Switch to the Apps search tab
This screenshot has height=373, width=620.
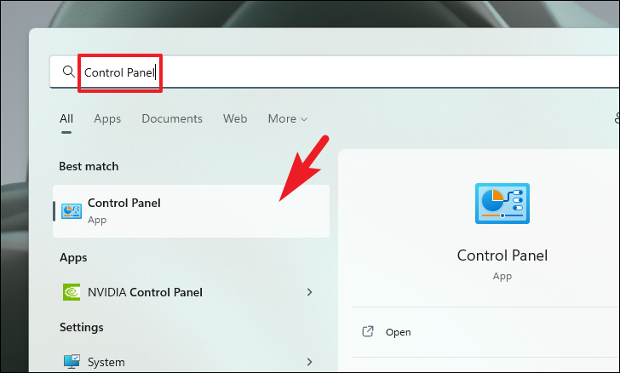coord(107,118)
